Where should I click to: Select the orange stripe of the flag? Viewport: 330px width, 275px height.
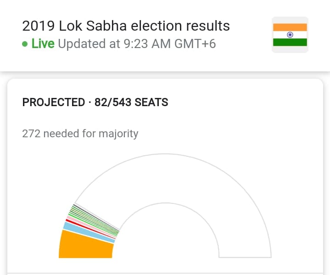[290, 27]
